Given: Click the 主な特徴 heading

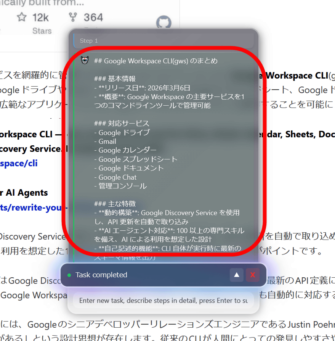Looking at the screenshot, I should coord(115,204).
